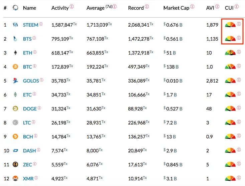Click the Zcash logo icon

(15, 164)
